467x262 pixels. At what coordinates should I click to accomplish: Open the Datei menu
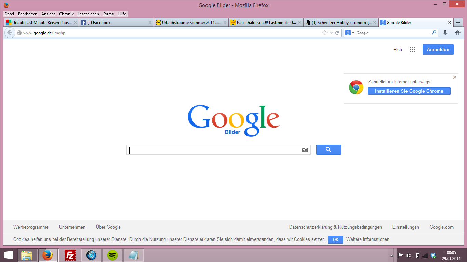[x=9, y=14]
